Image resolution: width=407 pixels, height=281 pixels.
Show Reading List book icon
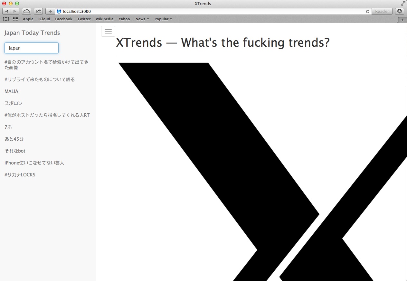point(6,19)
